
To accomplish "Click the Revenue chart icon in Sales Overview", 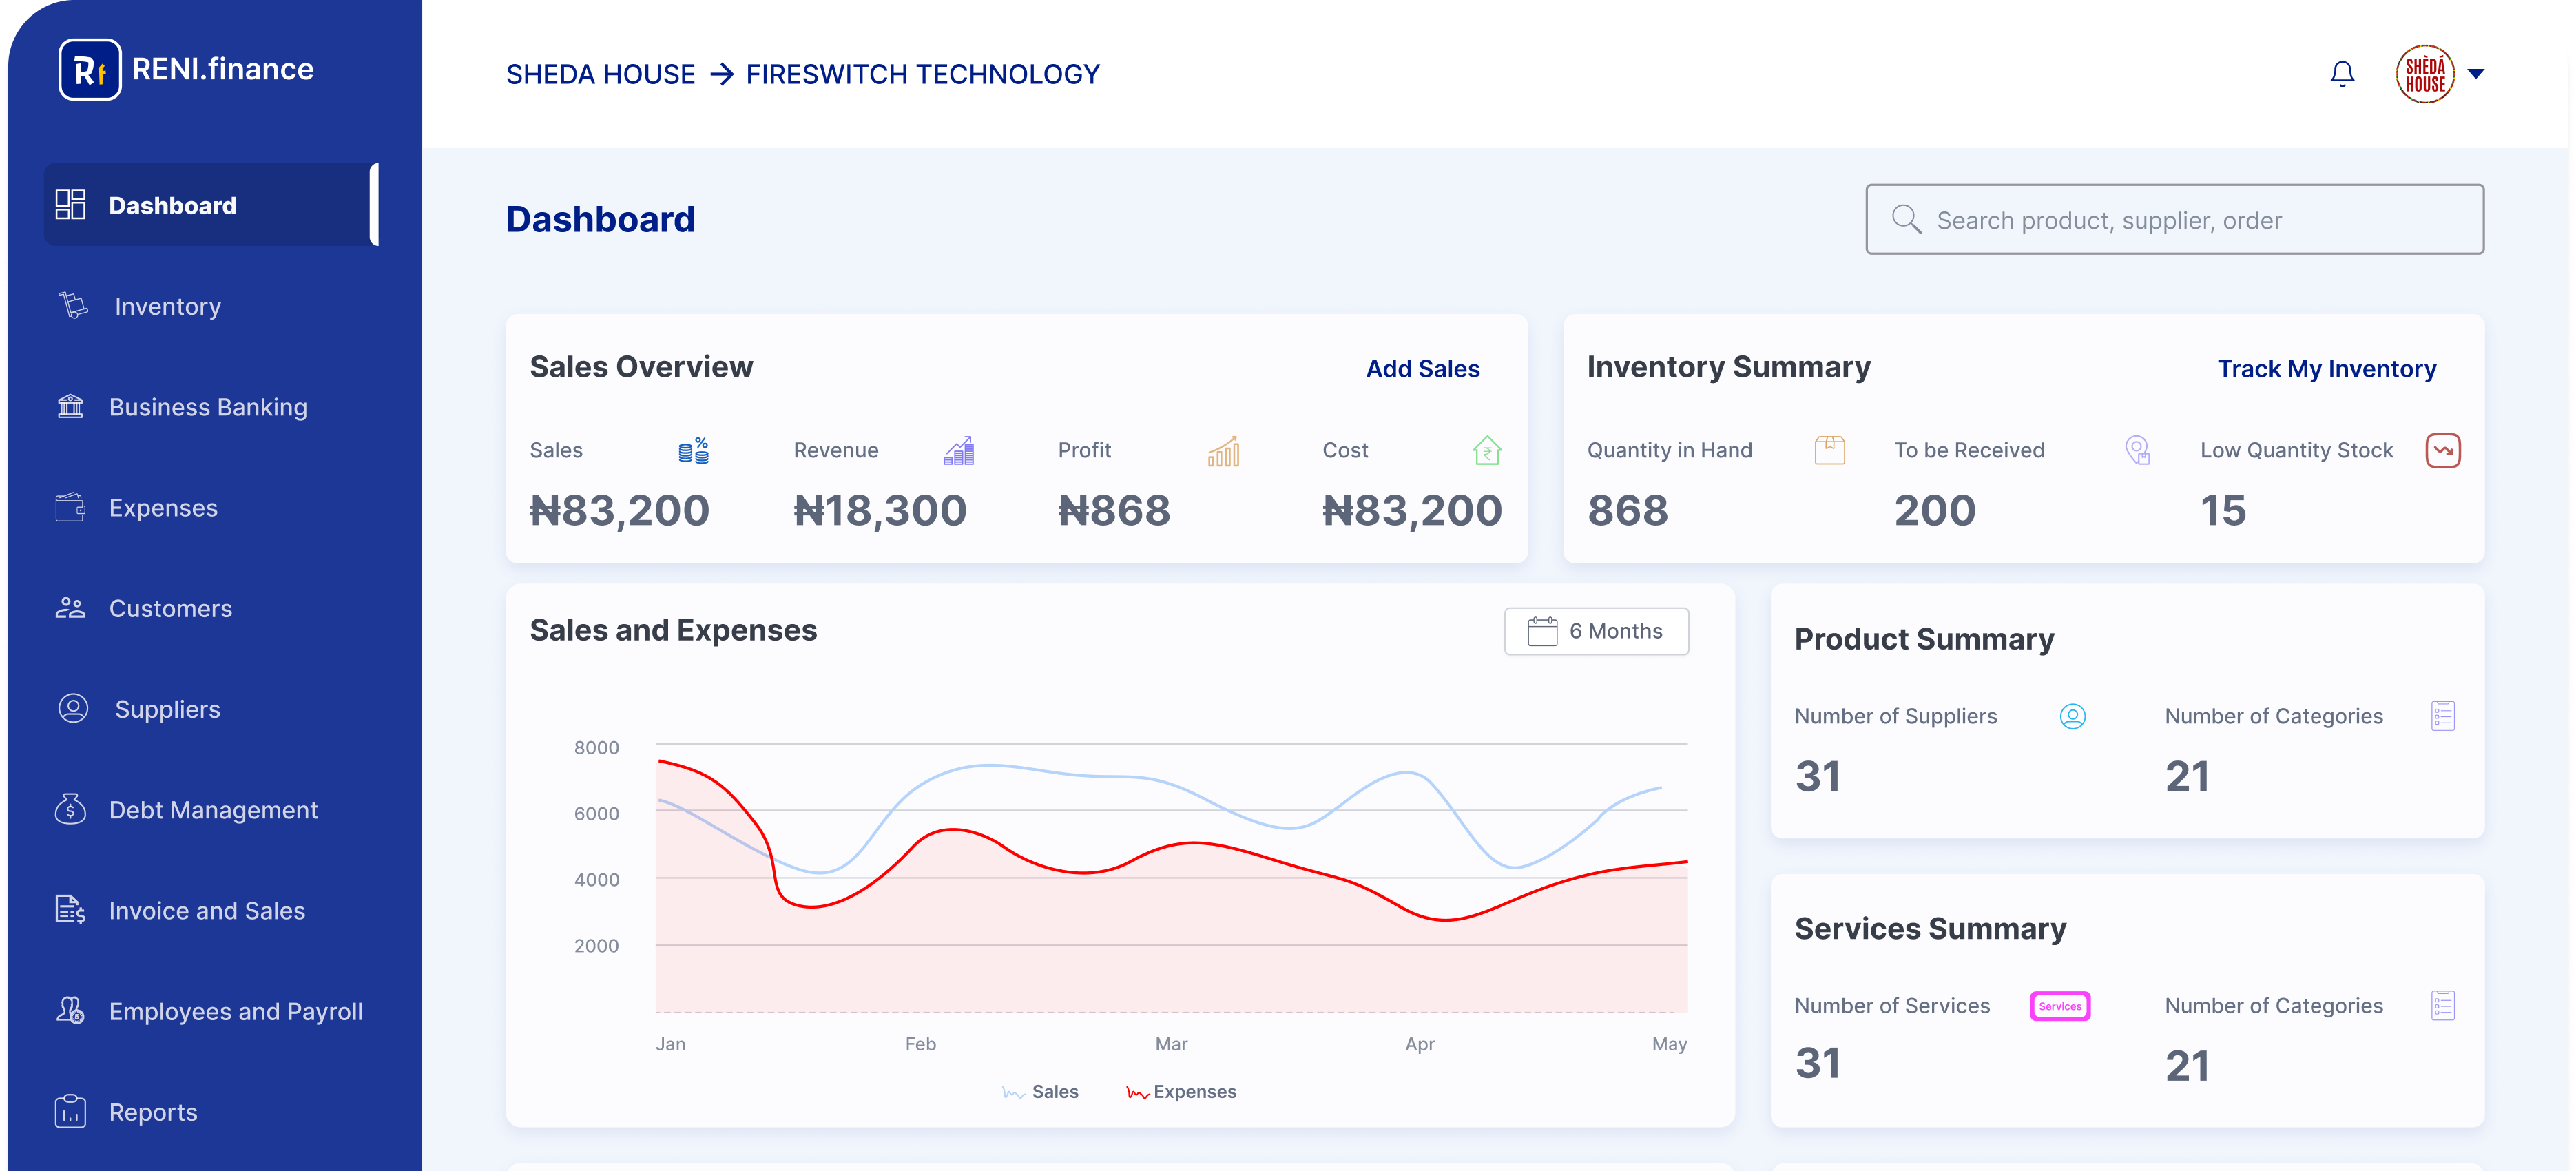I will coord(957,451).
